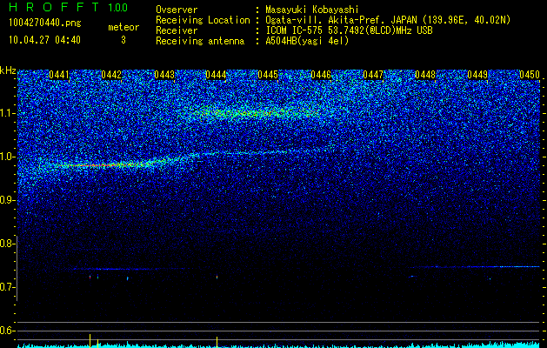This screenshot has width=547, height=348.
Task: Select the filename 1004270440.png
Action: point(45,23)
